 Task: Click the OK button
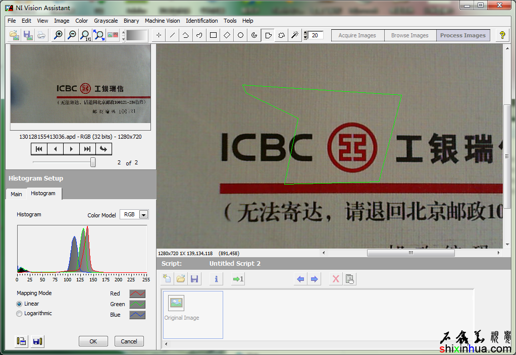click(x=93, y=341)
